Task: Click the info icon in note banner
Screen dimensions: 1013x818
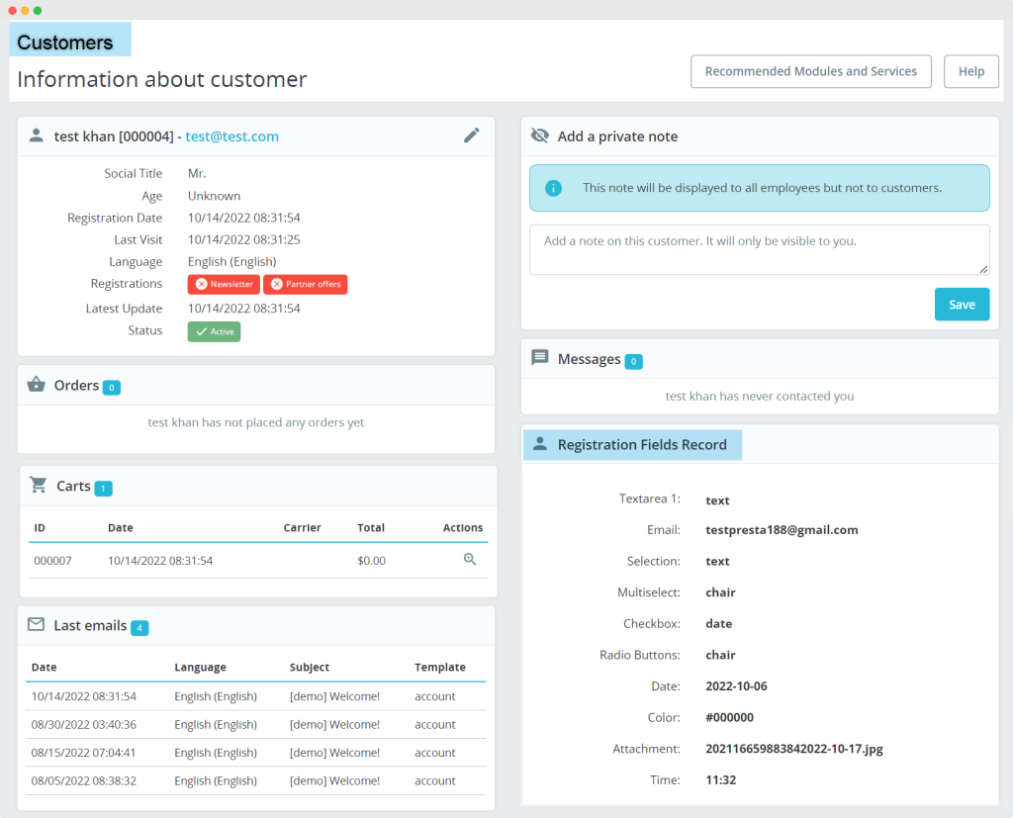Action: 554,188
